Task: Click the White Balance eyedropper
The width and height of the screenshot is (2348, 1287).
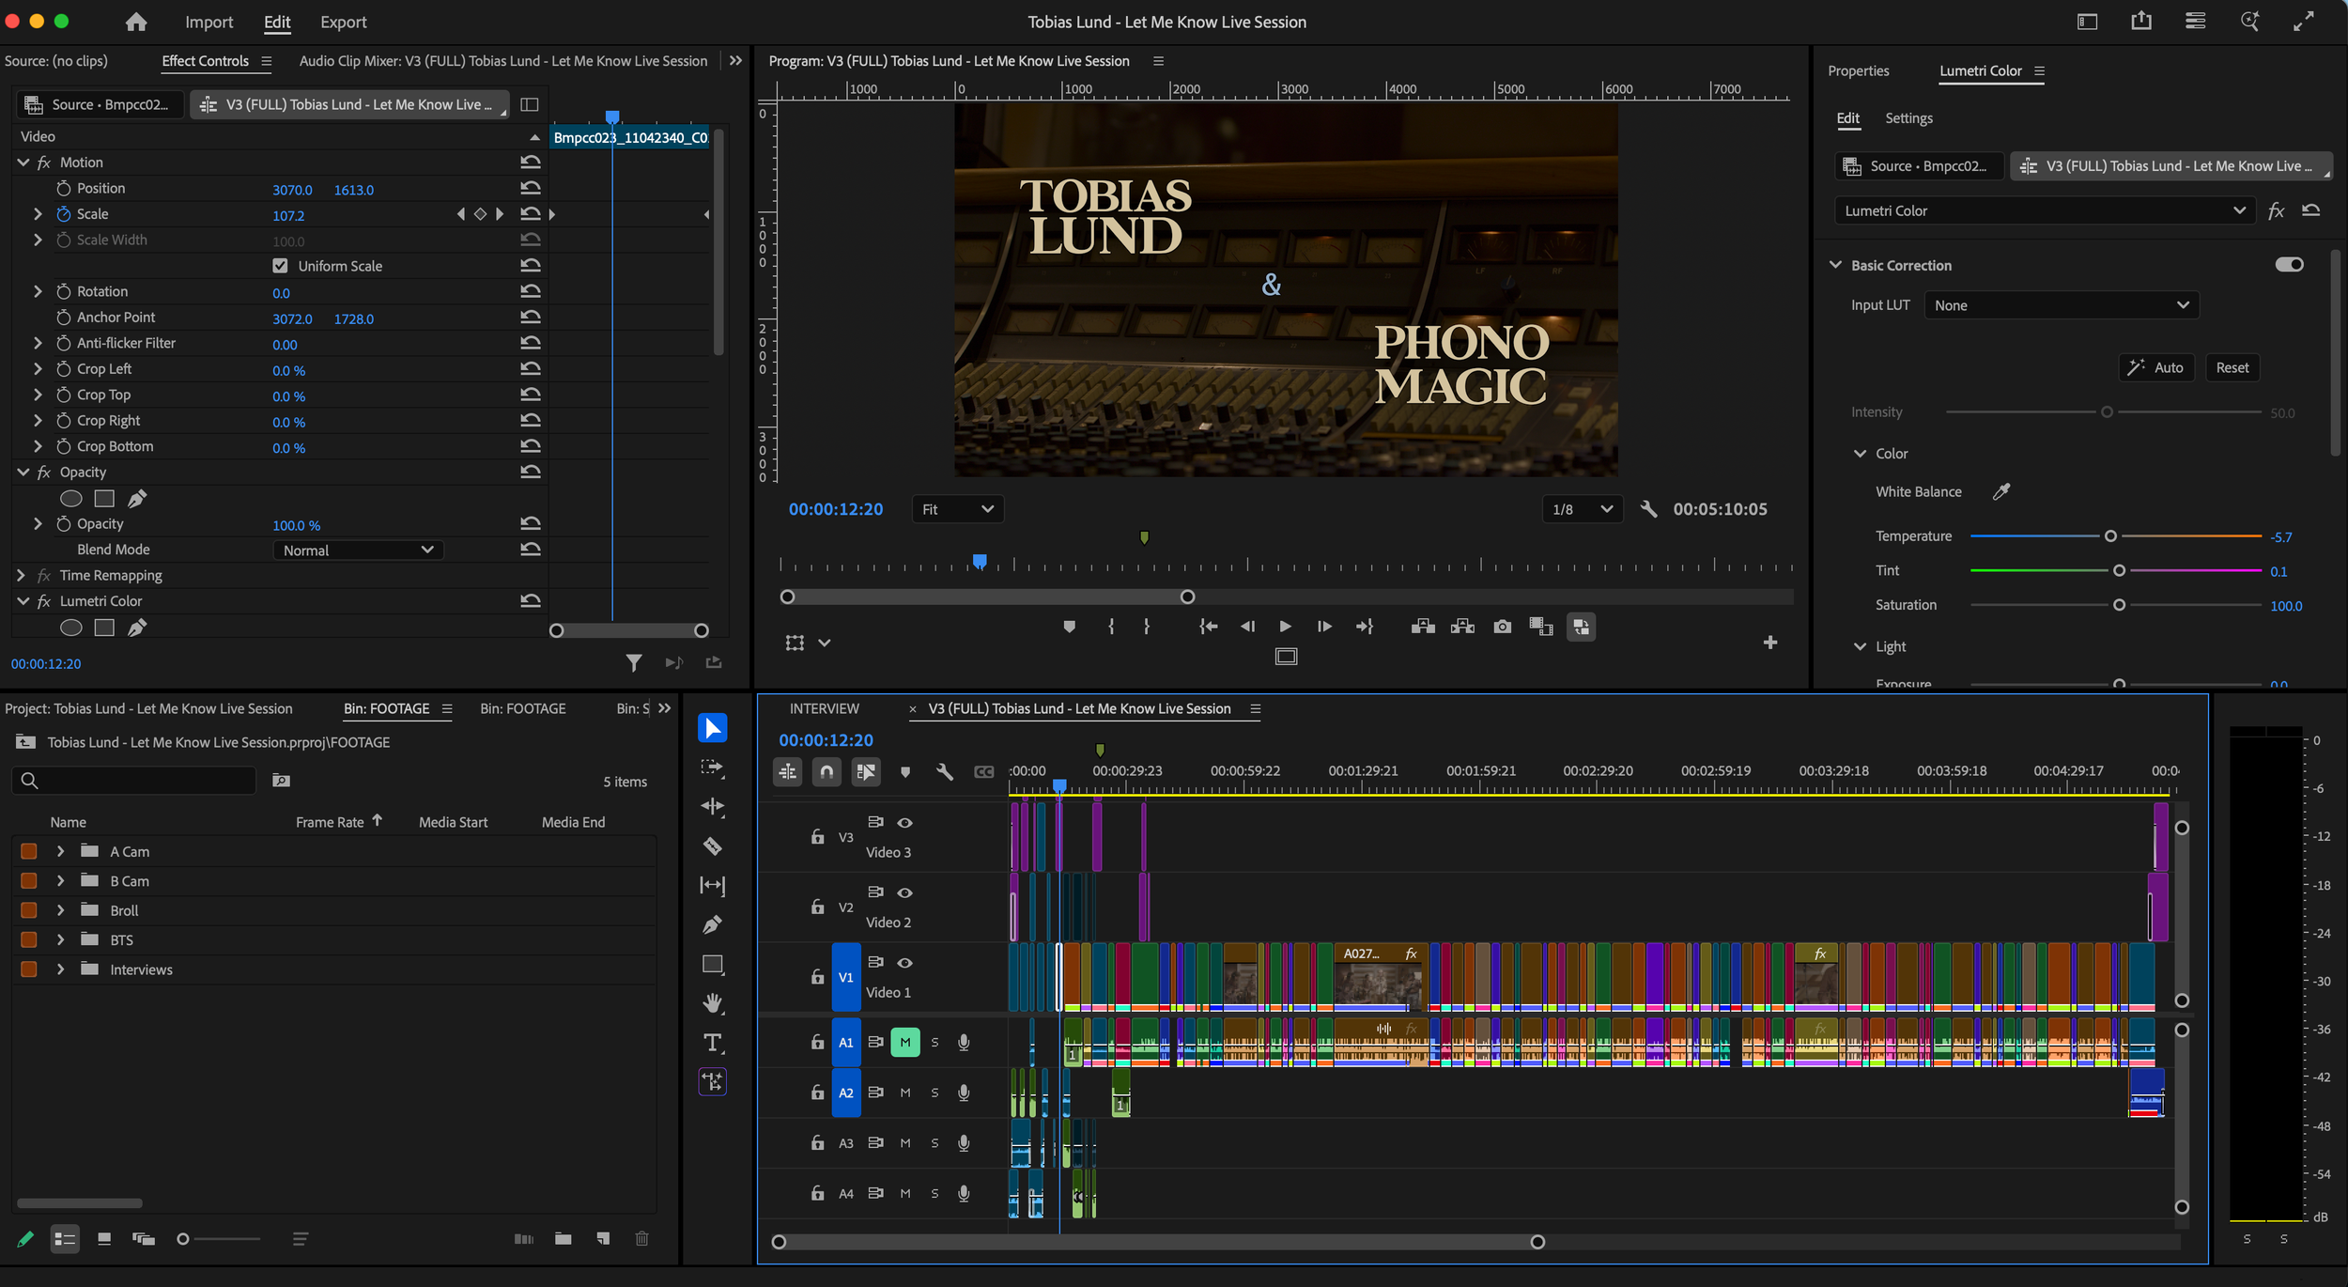Action: click(x=2001, y=491)
